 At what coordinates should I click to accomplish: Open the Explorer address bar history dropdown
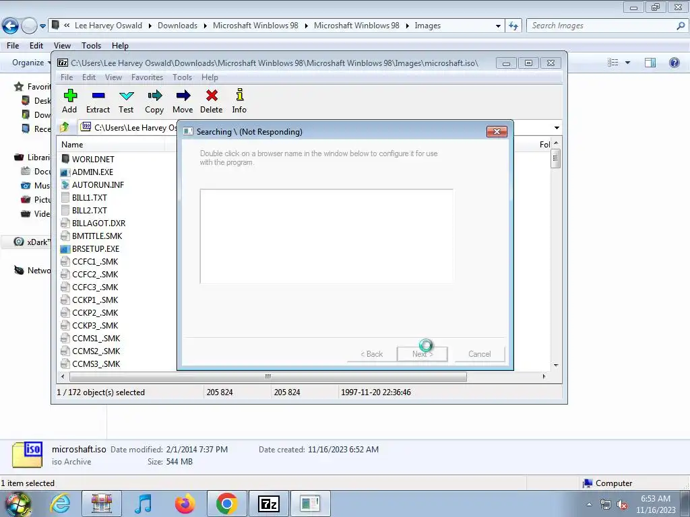pos(498,26)
